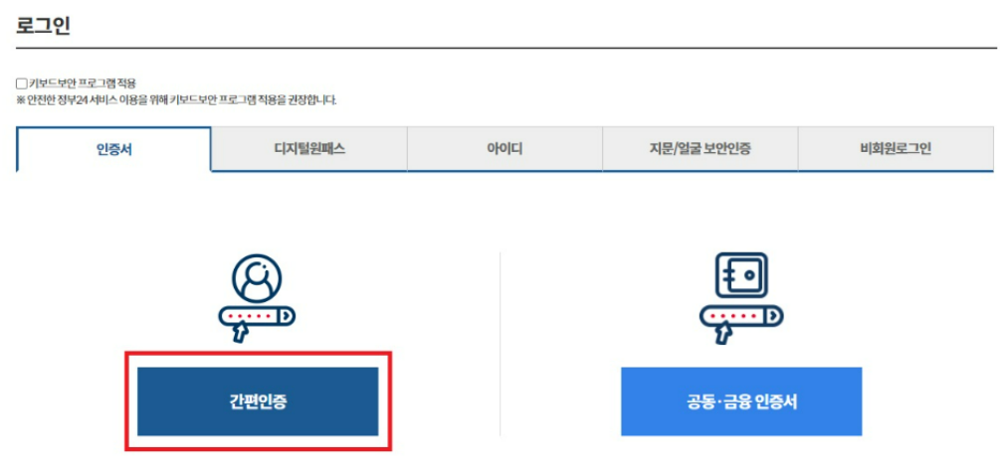Click the 정부24 키보드보안 recommendation notice text

pos(177,100)
